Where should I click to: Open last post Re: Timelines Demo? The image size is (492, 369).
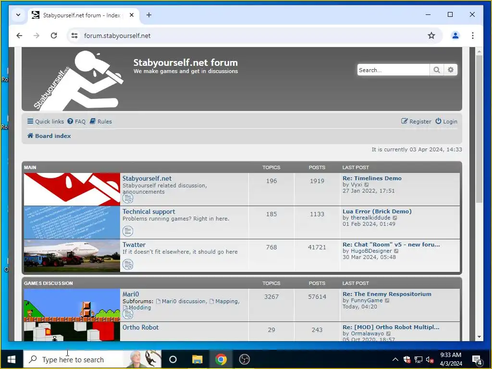coord(372,178)
